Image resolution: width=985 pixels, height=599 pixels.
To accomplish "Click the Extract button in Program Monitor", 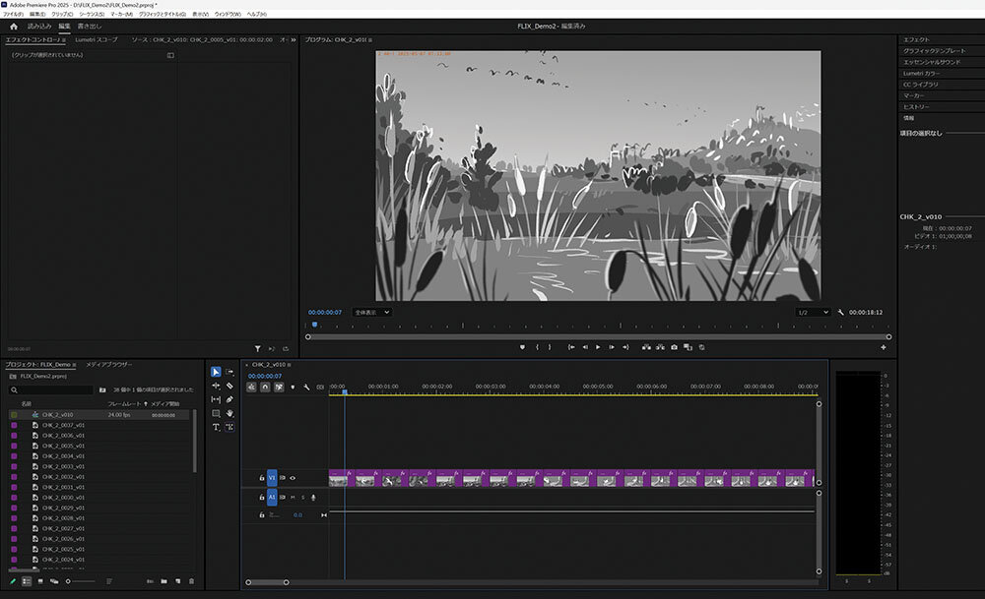I will 660,347.
